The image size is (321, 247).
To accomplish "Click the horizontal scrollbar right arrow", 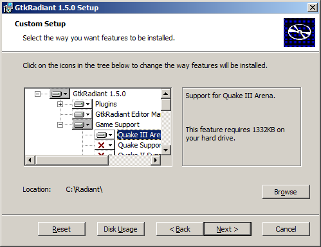I will click(x=156, y=160).
